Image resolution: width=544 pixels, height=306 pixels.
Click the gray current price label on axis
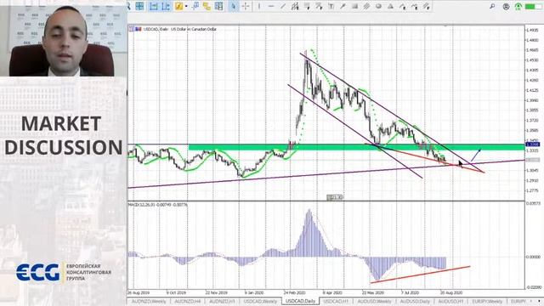[533, 160]
